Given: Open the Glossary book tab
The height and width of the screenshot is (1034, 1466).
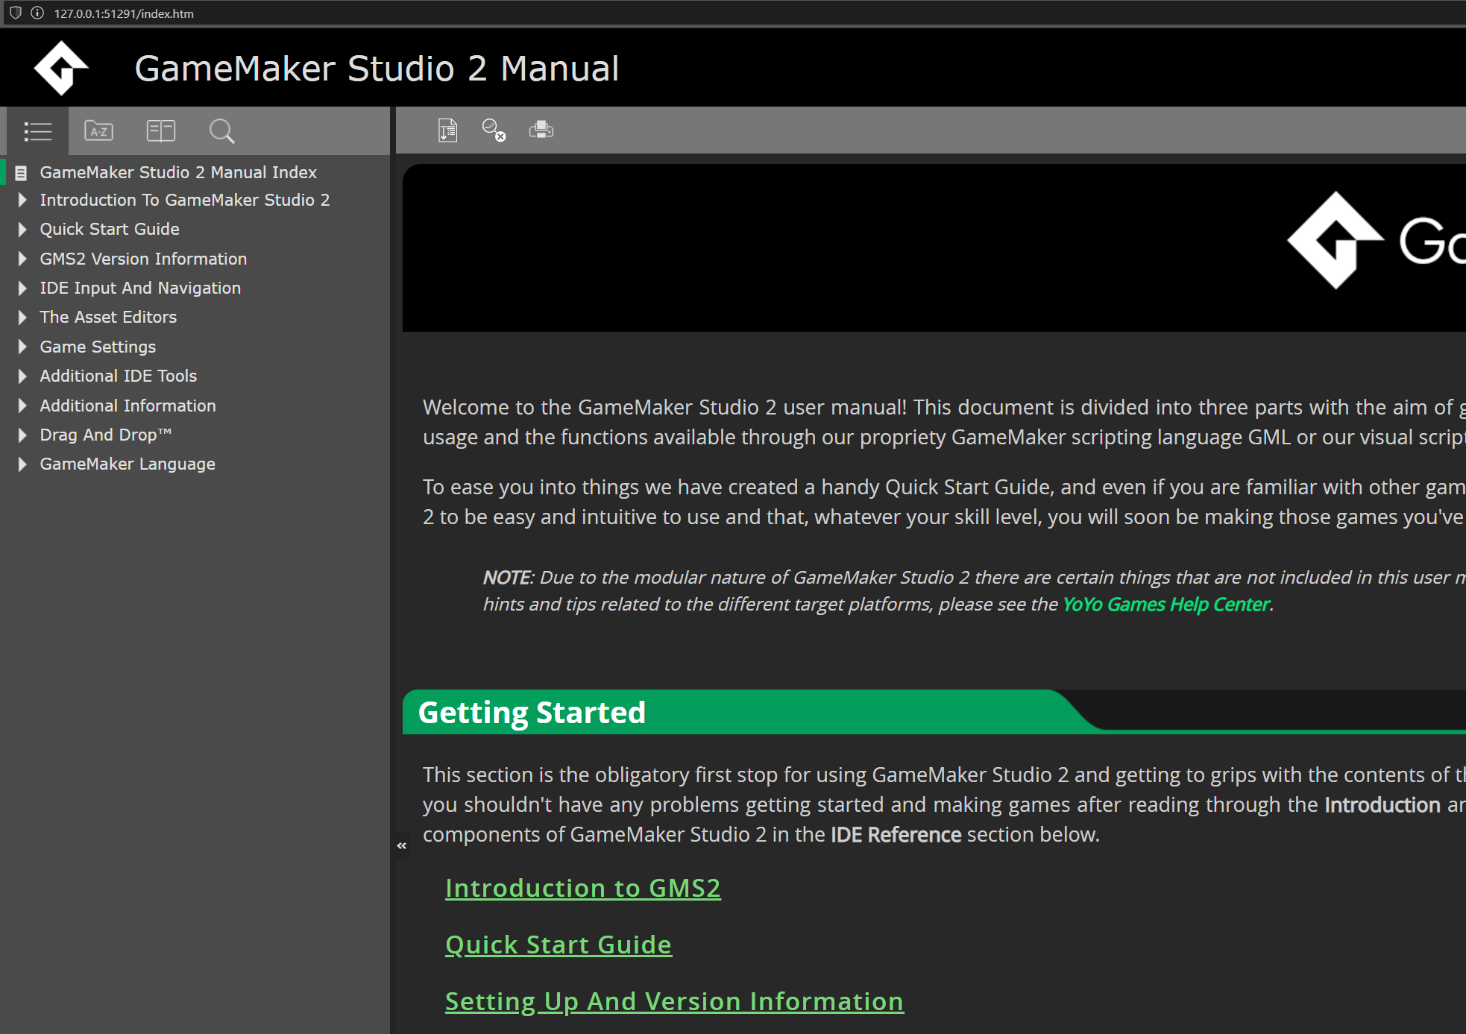Looking at the screenshot, I should click(x=160, y=131).
